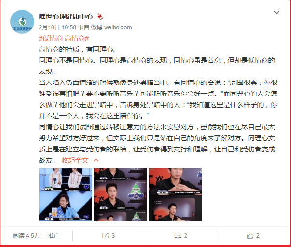Open the 微博 weibo.com source link

pyautogui.click(x=111, y=27)
